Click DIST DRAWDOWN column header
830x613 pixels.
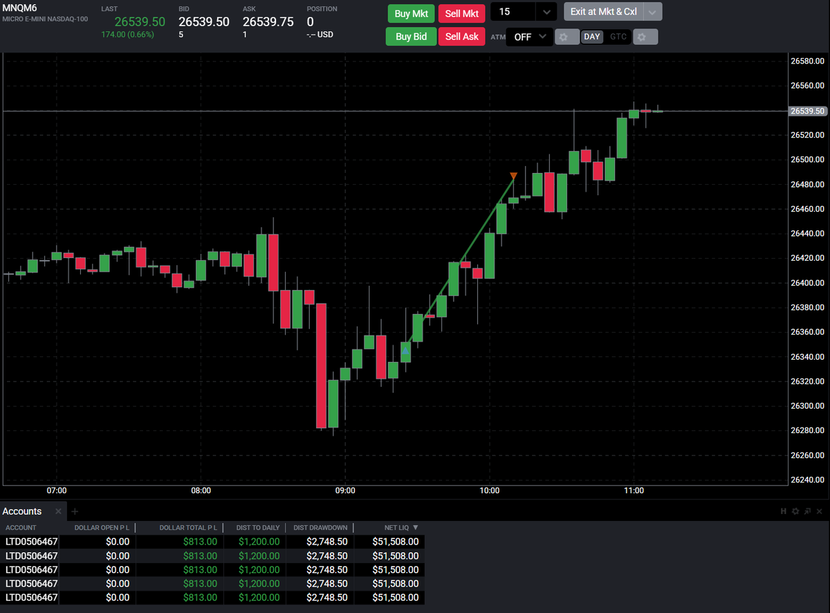point(320,527)
